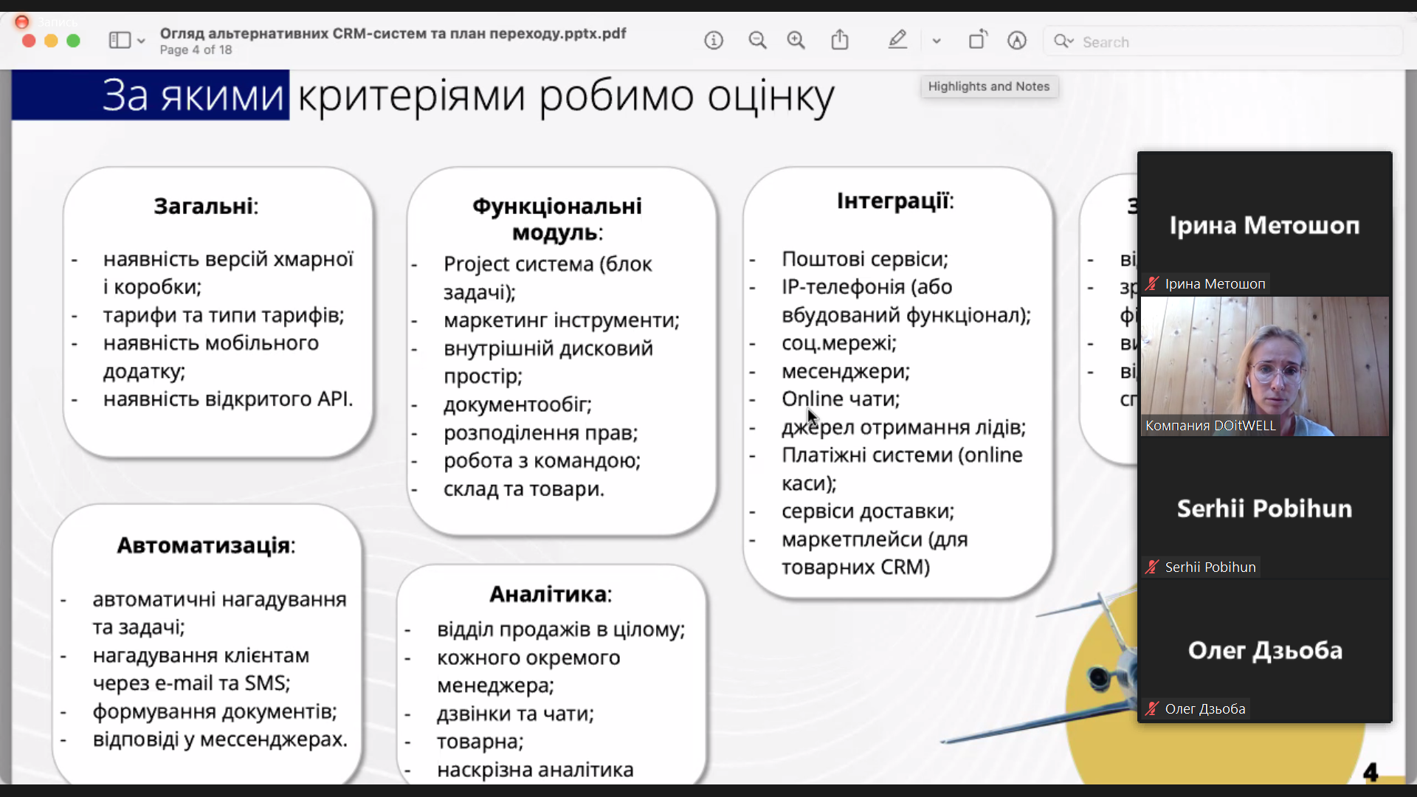Click 'відповіді у мессенджерах.' line
The height and width of the screenshot is (797, 1417).
pyautogui.click(x=220, y=739)
